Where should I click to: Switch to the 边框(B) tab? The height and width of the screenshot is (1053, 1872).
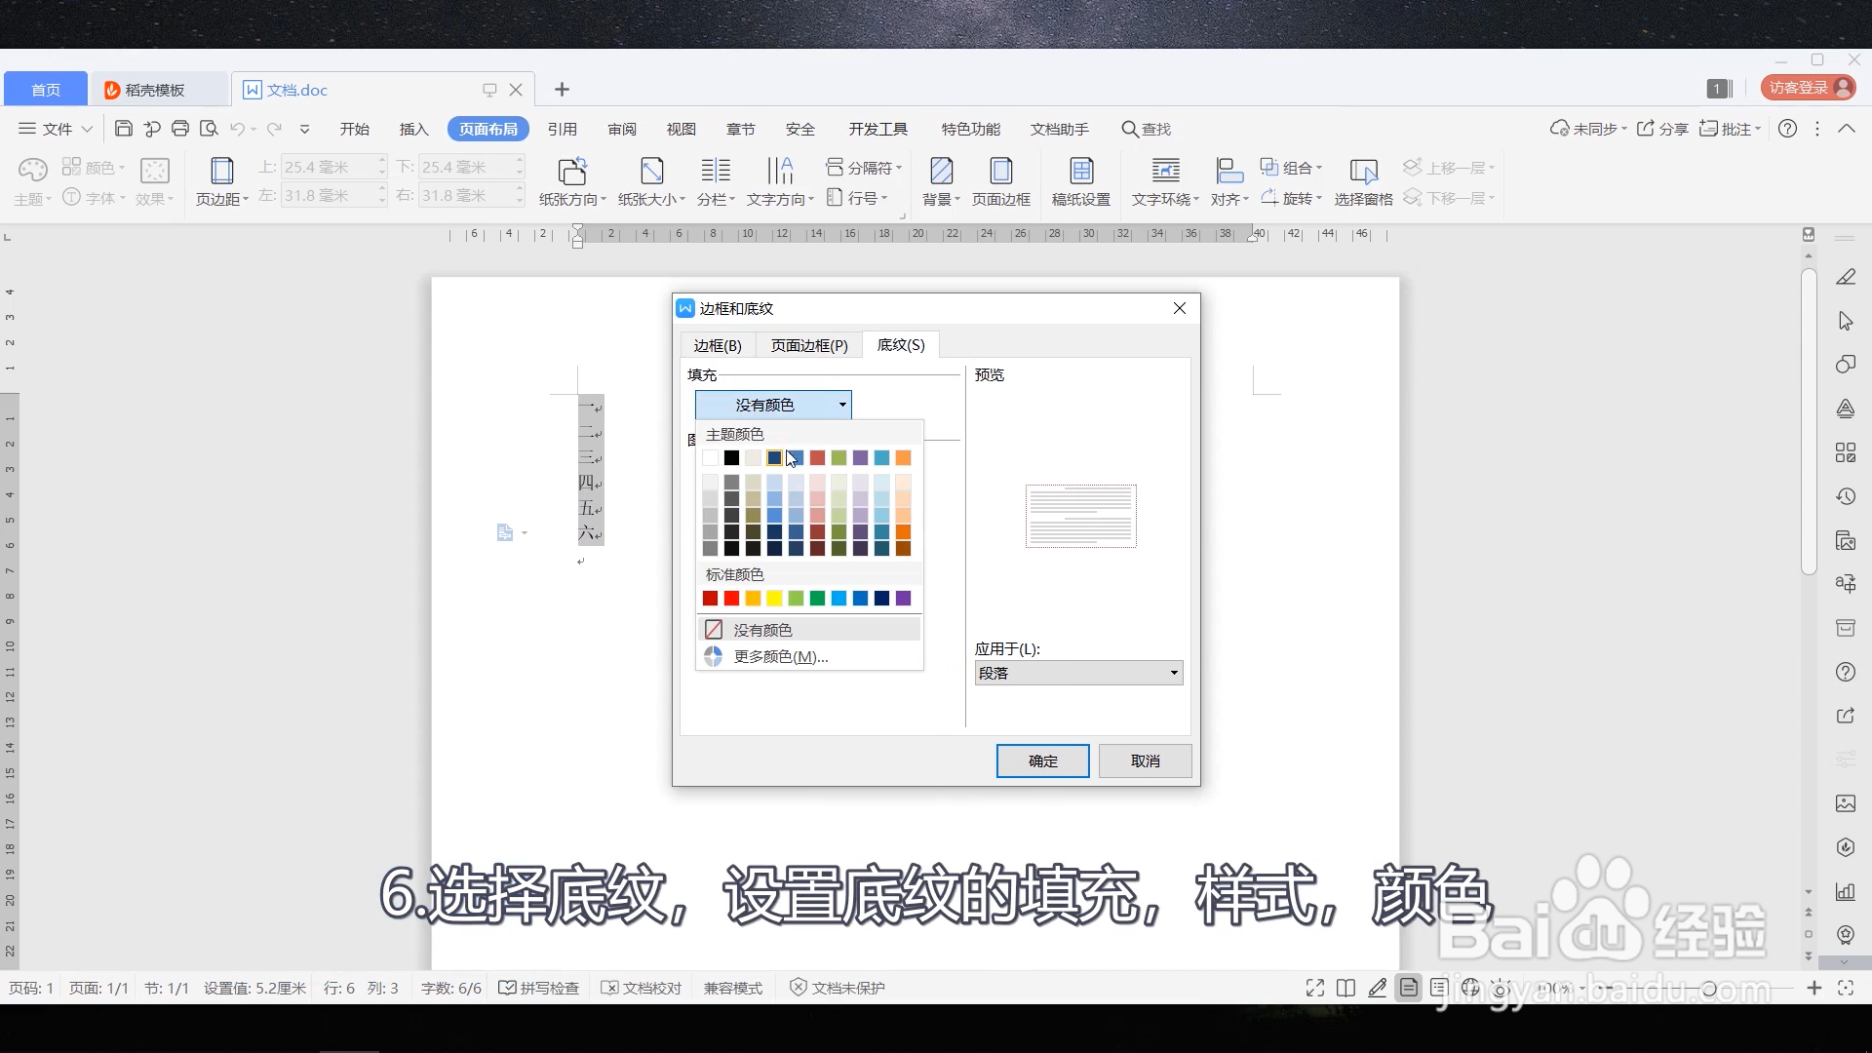(x=718, y=345)
